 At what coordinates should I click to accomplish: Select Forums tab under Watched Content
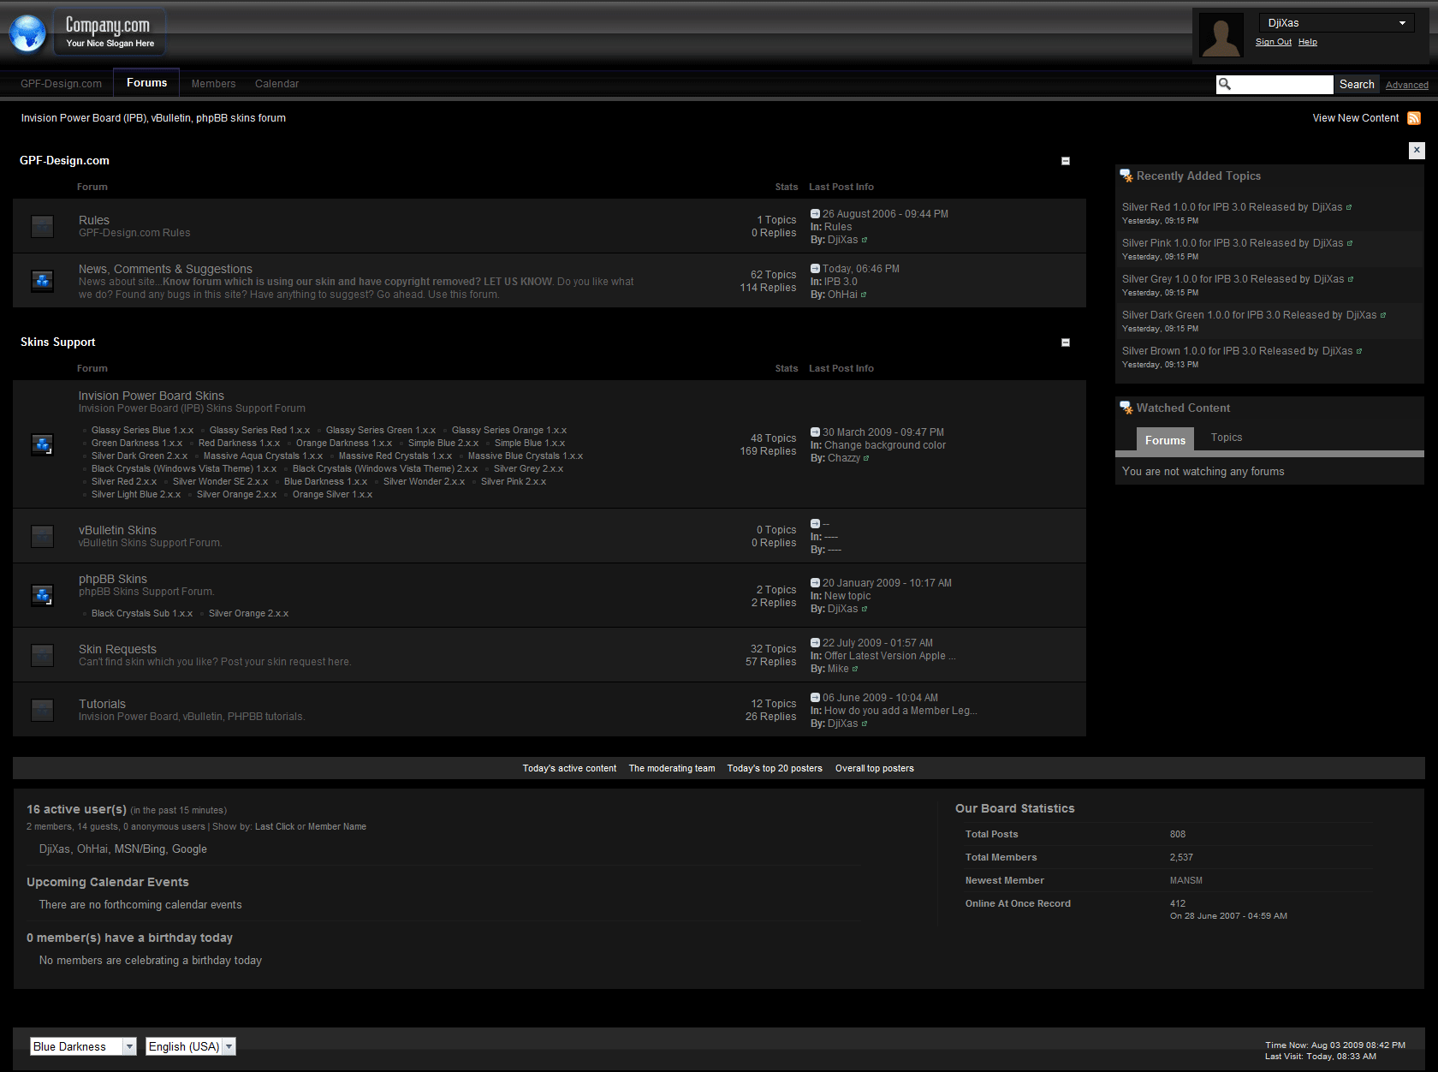coord(1165,440)
